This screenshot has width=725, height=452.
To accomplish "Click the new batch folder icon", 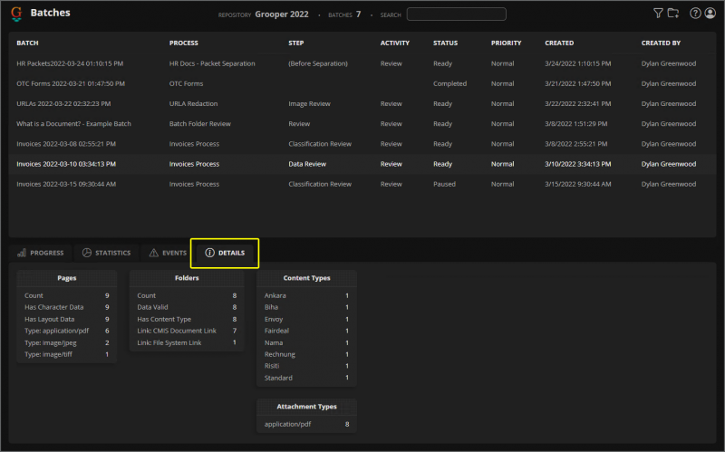I will [672, 14].
